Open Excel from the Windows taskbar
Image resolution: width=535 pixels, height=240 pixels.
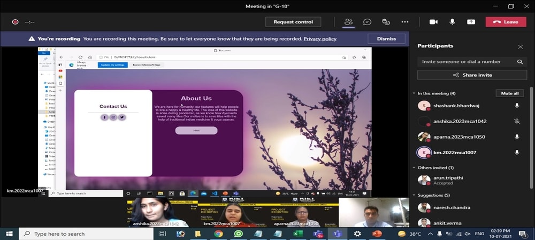pos(298,234)
